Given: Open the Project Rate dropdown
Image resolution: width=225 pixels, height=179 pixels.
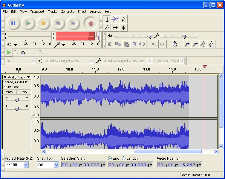Looking at the screenshot, I should coord(26,165).
